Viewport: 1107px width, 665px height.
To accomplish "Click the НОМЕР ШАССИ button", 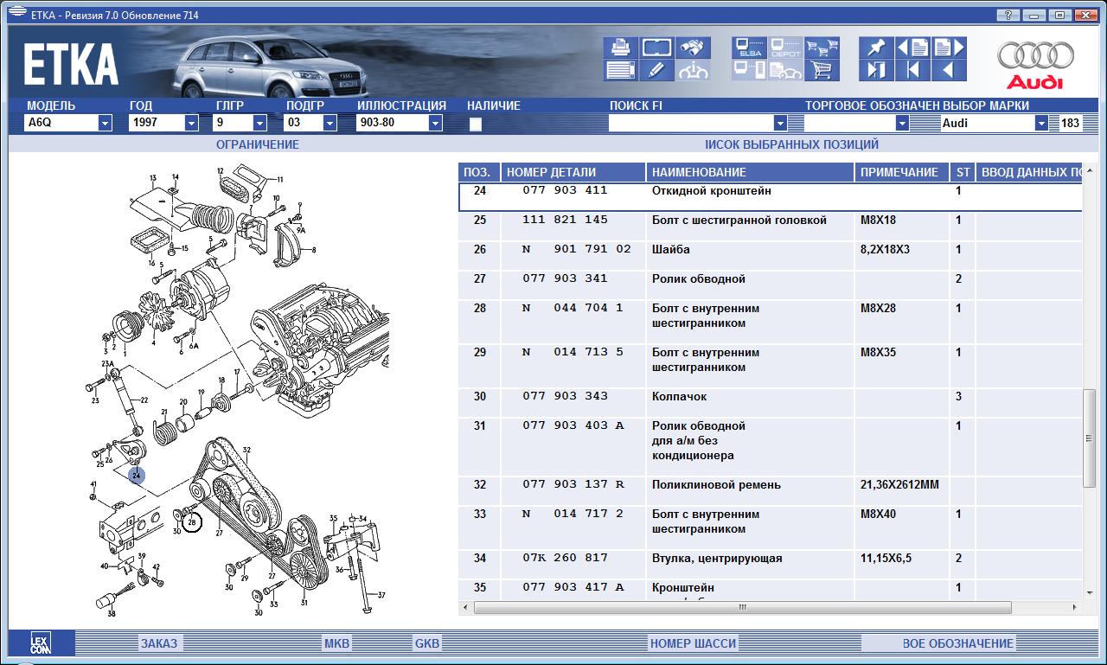I will point(693,643).
